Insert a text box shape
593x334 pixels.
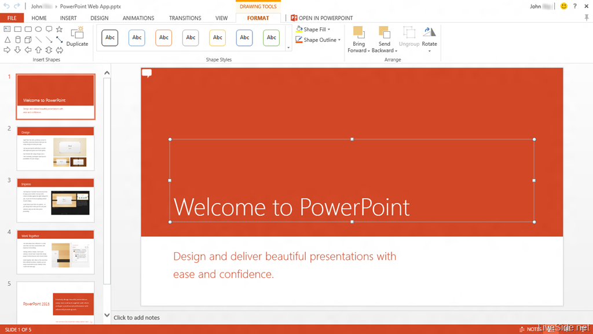pyautogui.click(x=7, y=29)
